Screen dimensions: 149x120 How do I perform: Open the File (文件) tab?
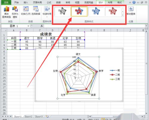point(6,2)
